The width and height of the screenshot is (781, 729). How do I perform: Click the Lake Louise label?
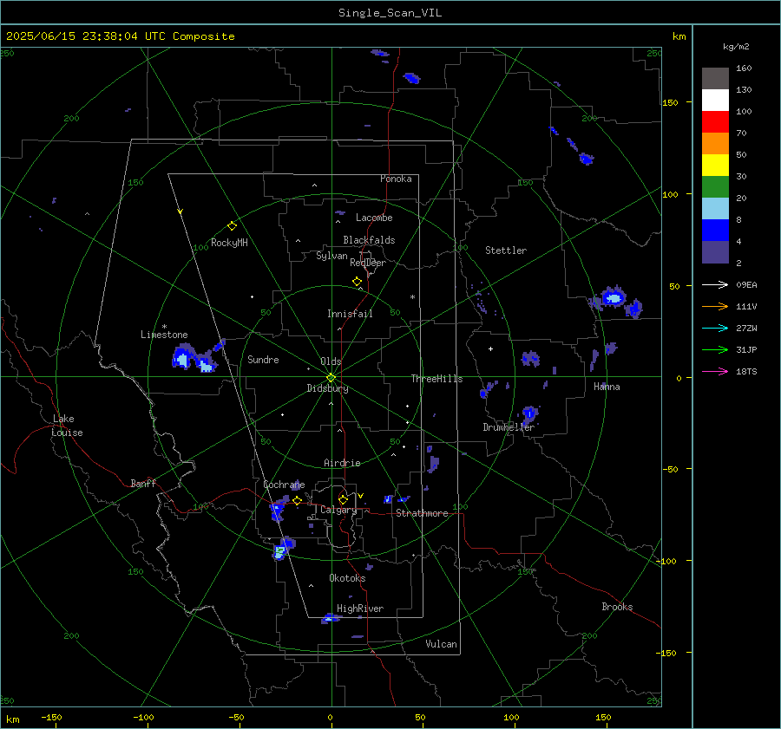[67, 426]
